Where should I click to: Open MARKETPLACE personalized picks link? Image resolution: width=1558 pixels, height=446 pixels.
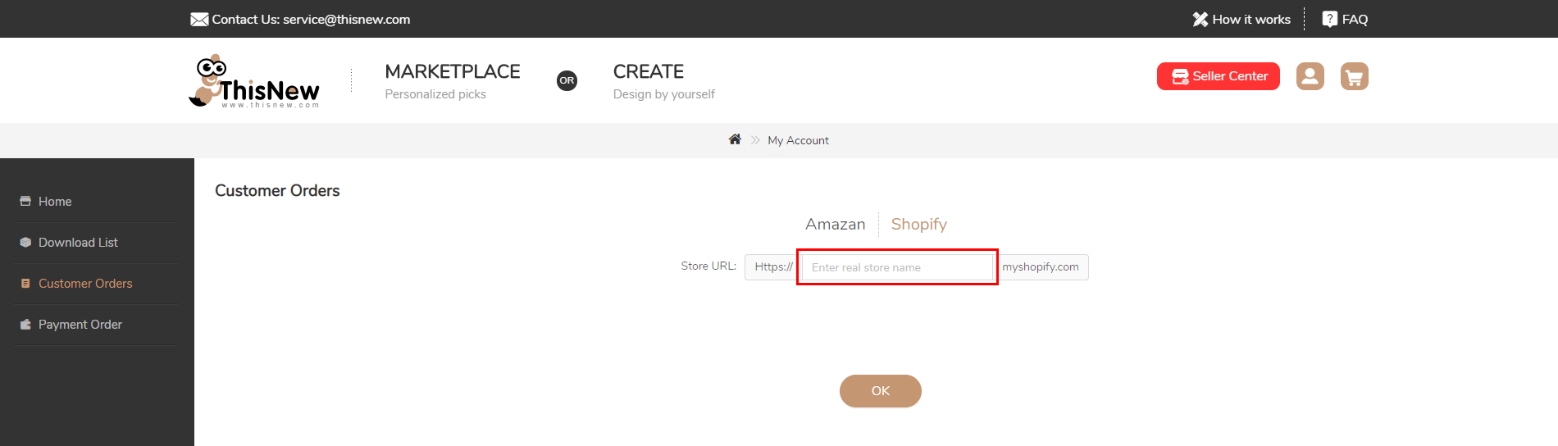coord(453,81)
